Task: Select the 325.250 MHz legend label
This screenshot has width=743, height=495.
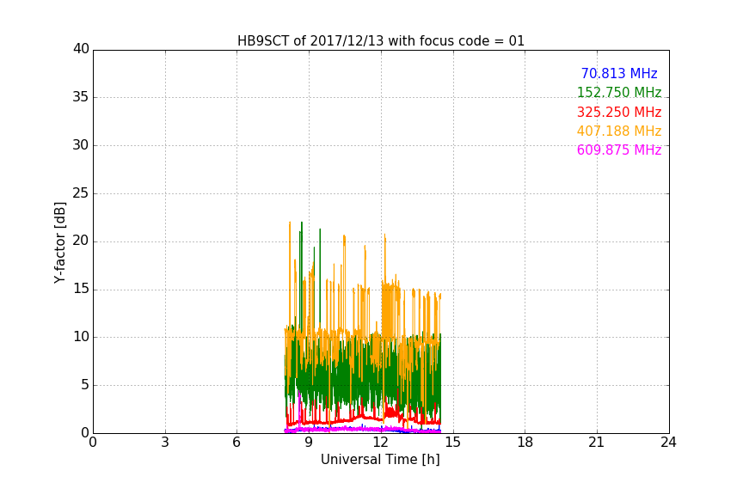Action: (619, 112)
